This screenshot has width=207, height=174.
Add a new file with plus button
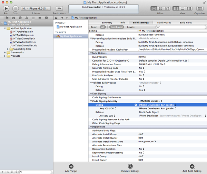pos(3,172)
